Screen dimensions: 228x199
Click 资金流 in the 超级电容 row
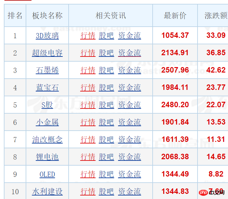tap(130, 53)
